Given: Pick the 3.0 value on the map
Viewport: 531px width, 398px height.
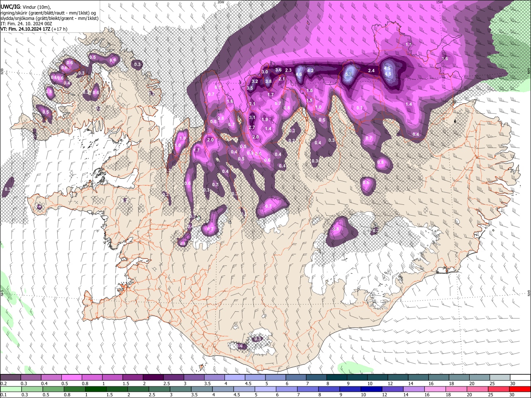Looking at the screenshot, I should coord(265,72).
